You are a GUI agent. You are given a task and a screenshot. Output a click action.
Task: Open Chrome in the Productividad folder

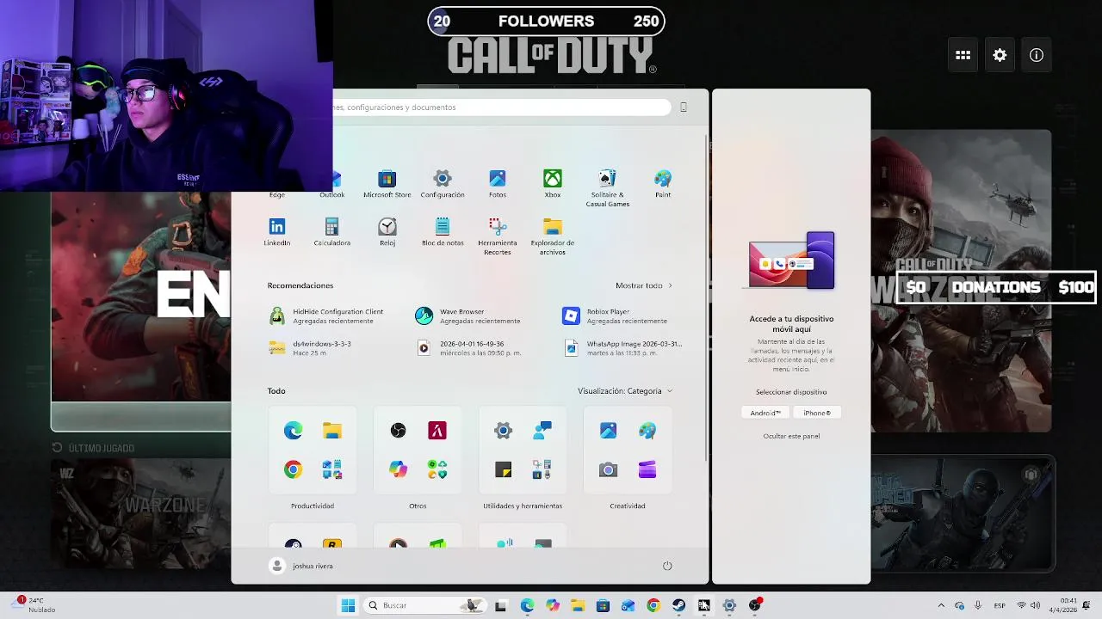pos(293,469)
